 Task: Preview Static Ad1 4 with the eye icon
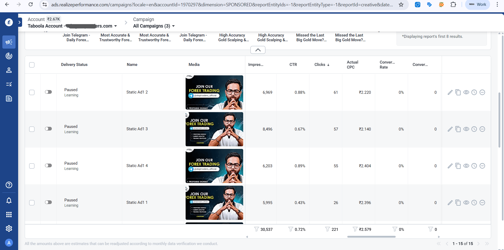pyautogui.click(x=466, y=166)
